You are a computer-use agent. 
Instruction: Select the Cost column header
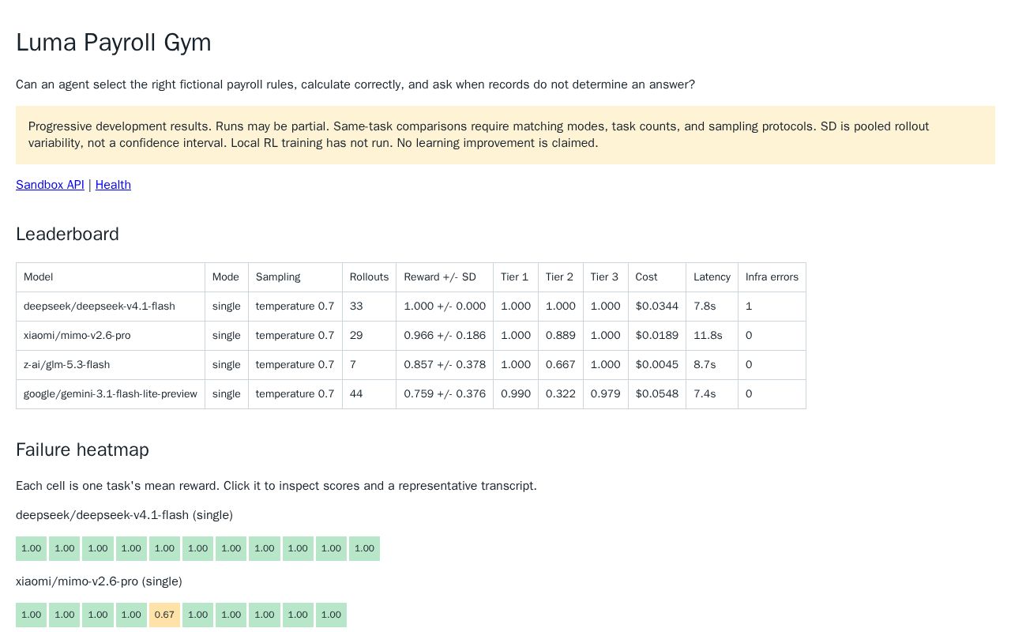657,277
